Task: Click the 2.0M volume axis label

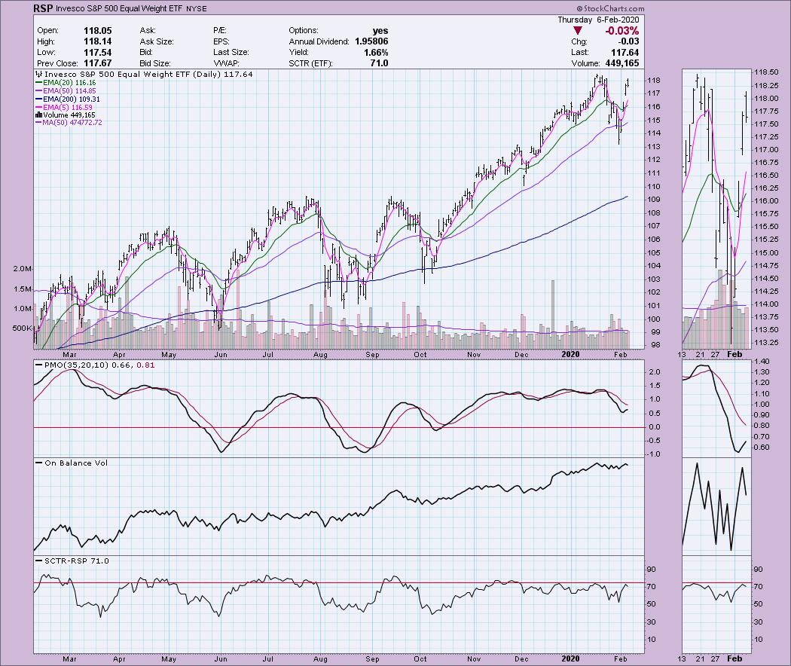Action: 22,269
